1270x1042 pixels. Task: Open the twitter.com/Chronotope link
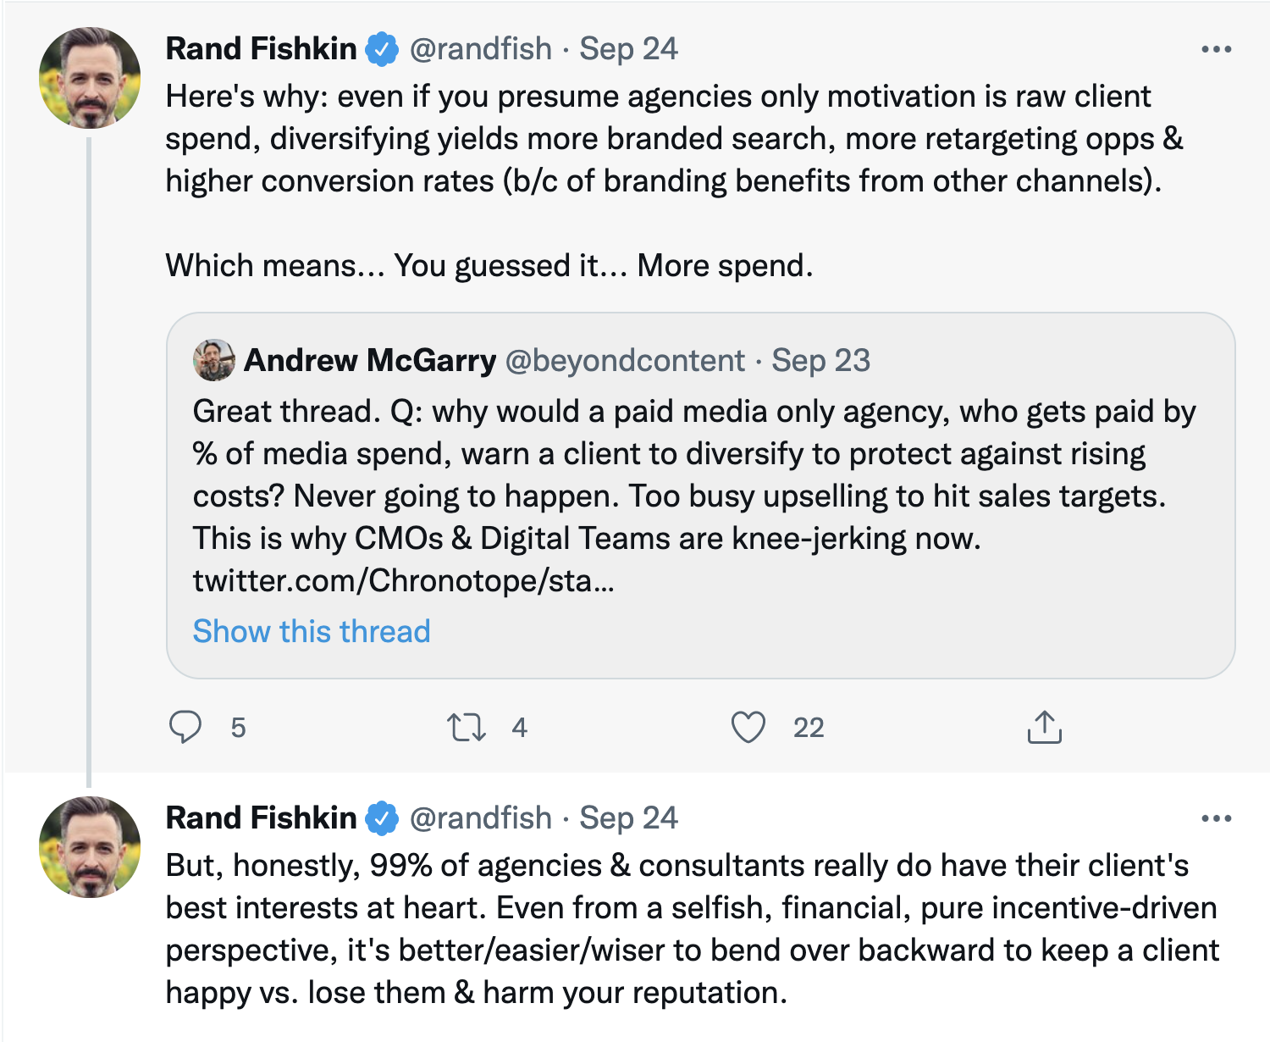tap(403, 580)
